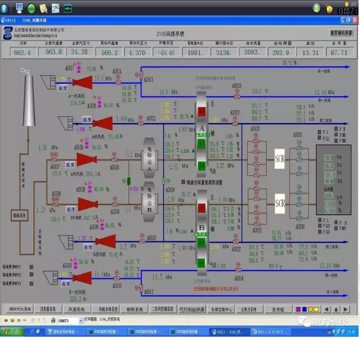Open the green globe icon in top toolbar

(31, 8)
